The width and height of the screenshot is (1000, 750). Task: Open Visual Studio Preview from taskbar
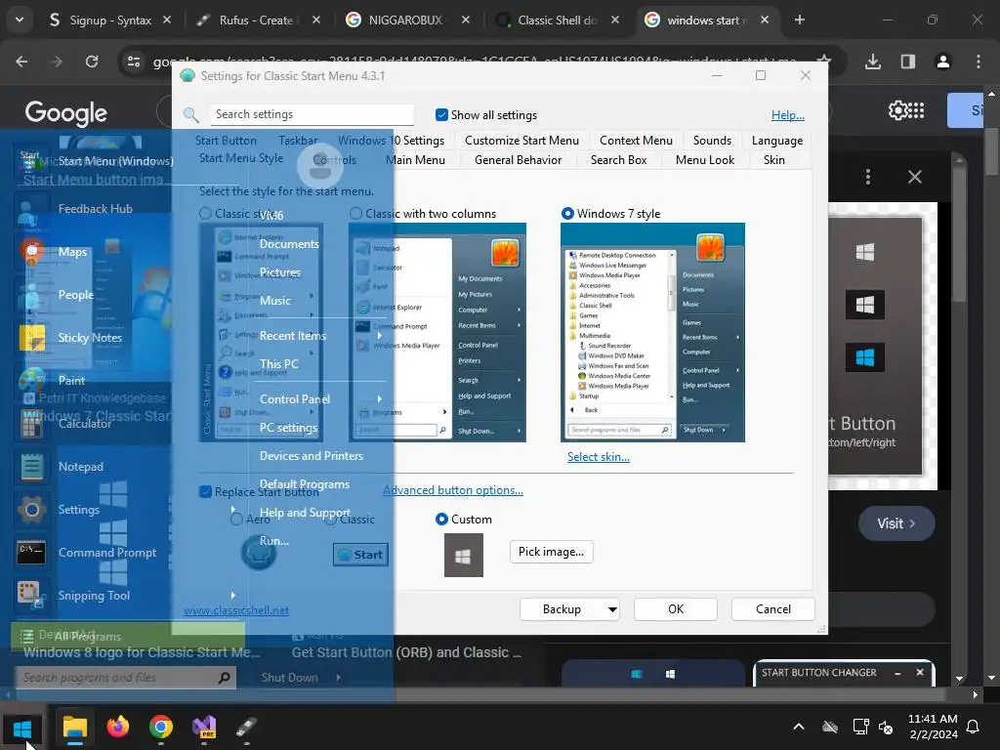[x=204, y=727]
